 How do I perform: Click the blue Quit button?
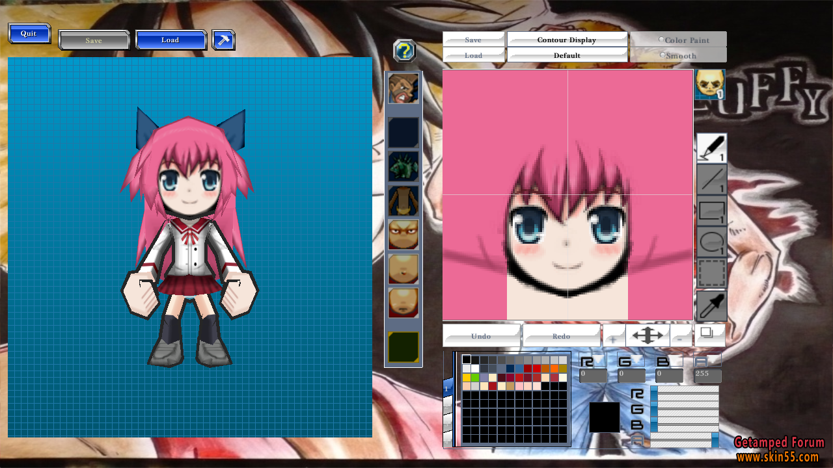(x=29, y=34)
